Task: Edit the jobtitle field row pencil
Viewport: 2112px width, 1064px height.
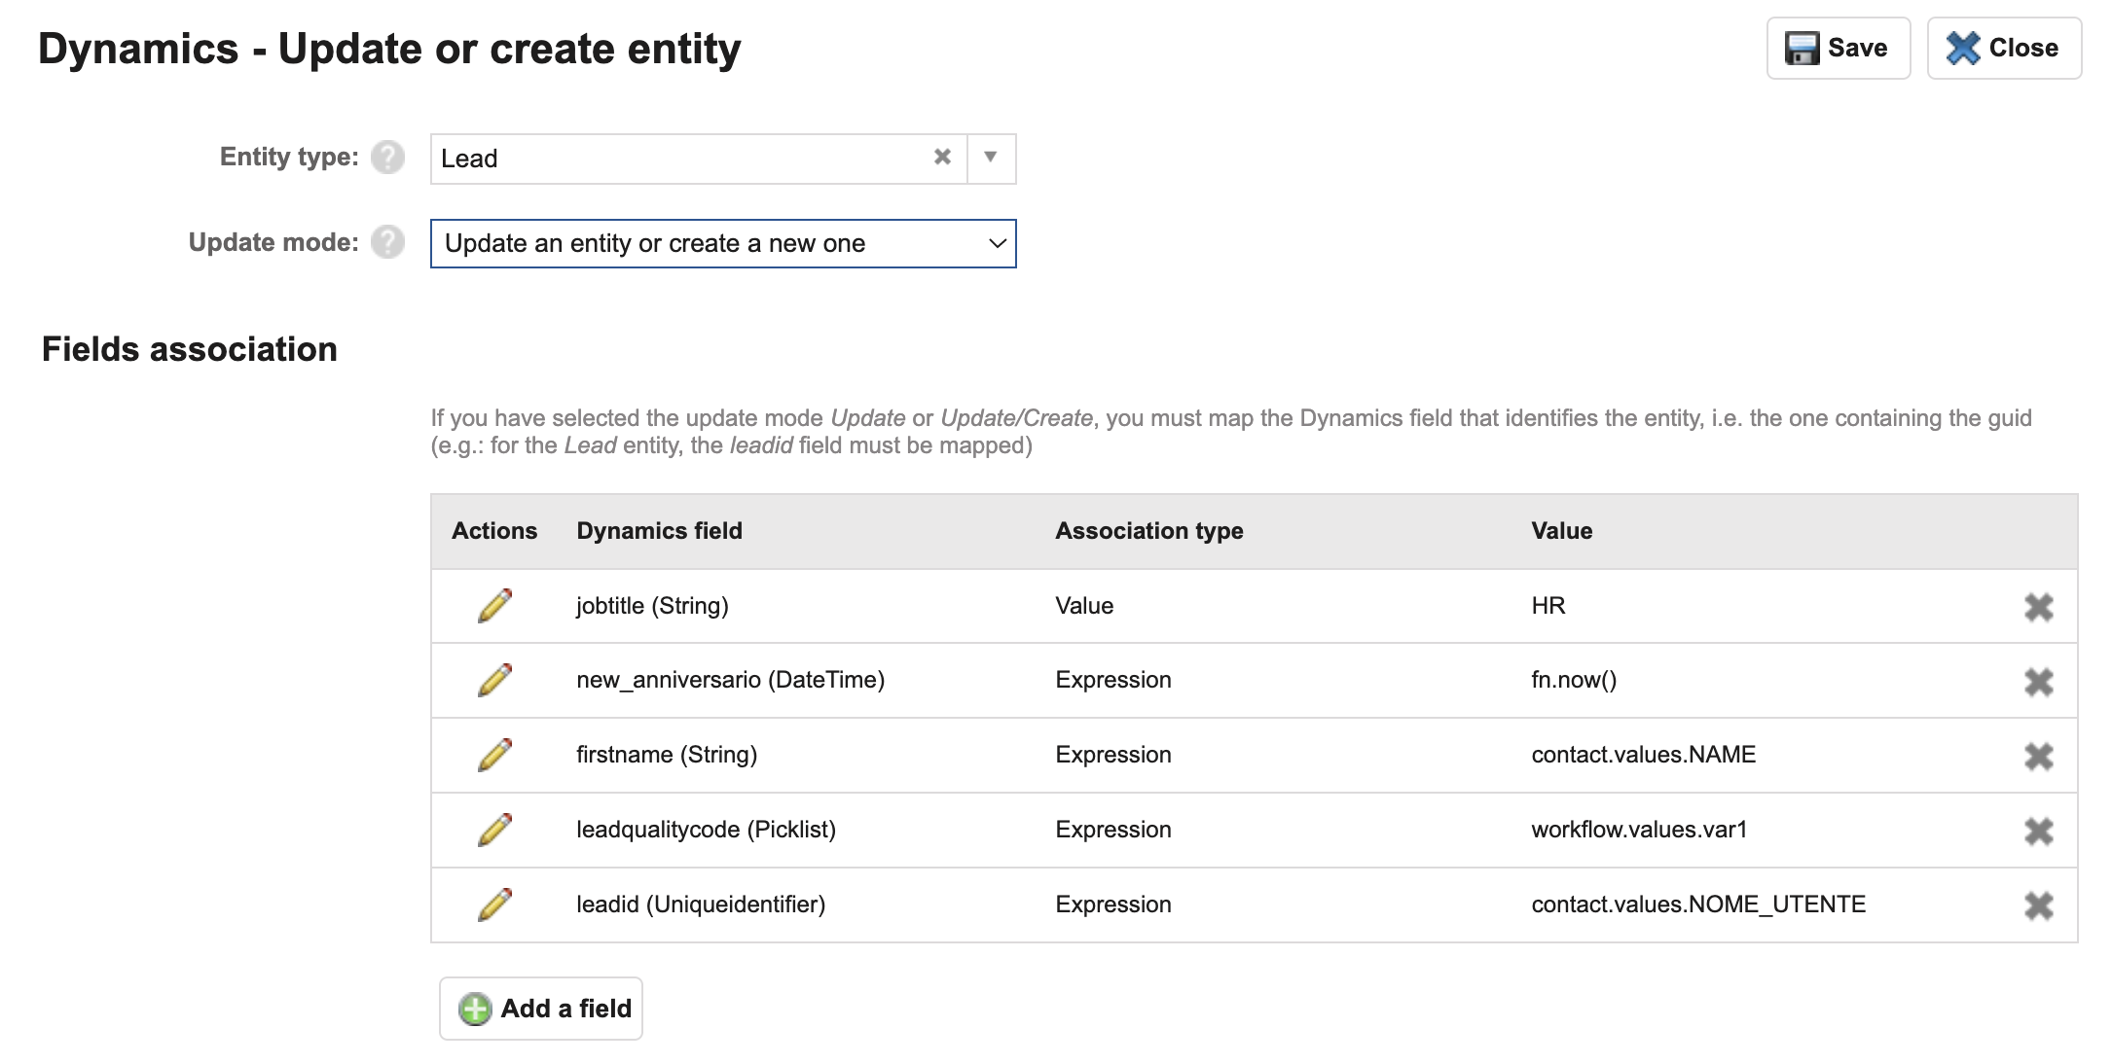Action: 494,606
